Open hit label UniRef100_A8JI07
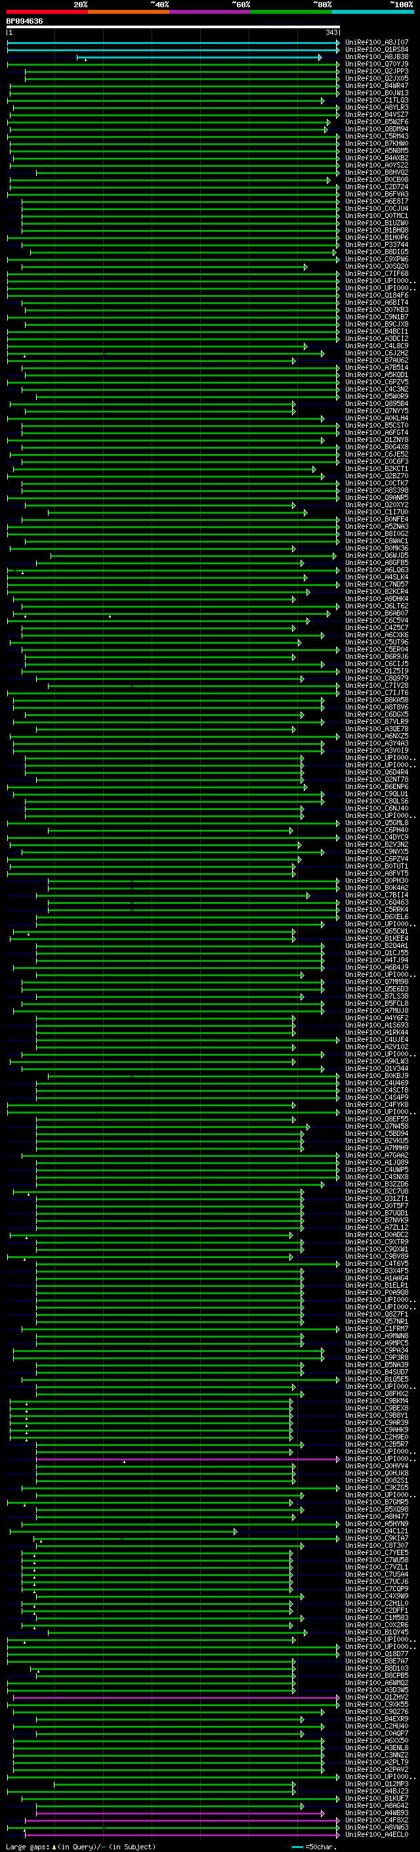The height and width of the screenshot is (1852, 420). pyautogui.click(x=376, y=43)
